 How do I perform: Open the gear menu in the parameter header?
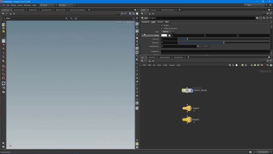coord(257,18)
